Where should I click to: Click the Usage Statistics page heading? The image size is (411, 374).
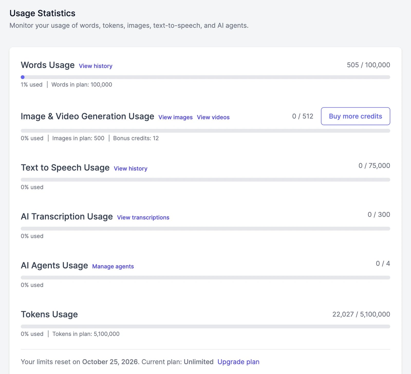point(42,13)
